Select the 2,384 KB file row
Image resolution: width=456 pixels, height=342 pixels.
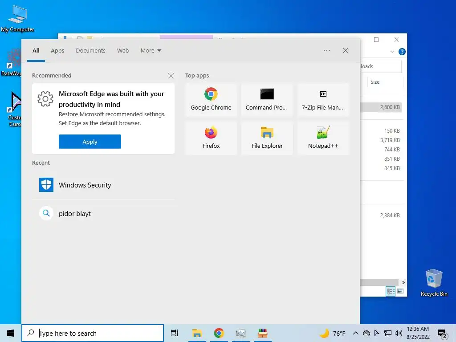(381, 216)
